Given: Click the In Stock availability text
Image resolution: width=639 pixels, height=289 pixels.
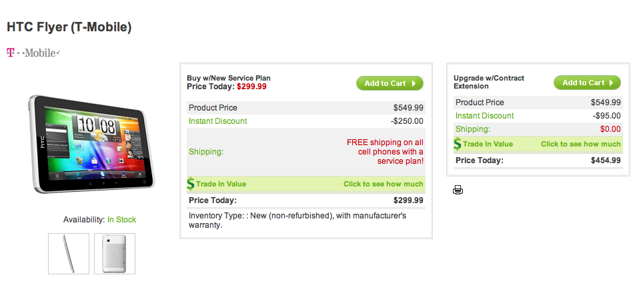Looking at the screenshot, I should click(x=121, y=220).
